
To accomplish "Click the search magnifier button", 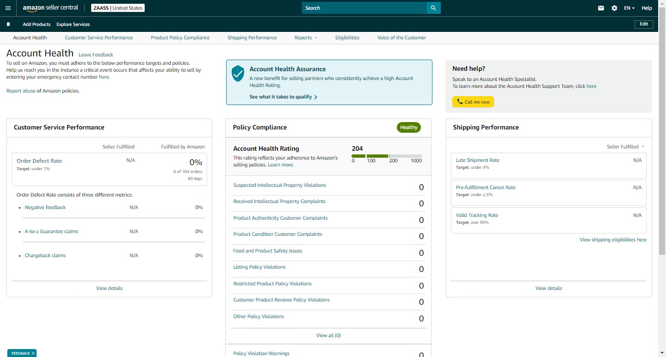I will tap(433, 8).
